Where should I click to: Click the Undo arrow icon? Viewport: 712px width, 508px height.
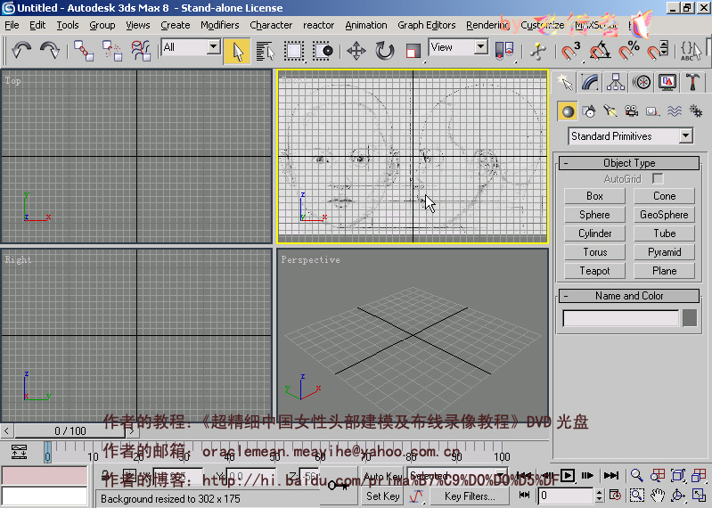[x=20, y=50]
